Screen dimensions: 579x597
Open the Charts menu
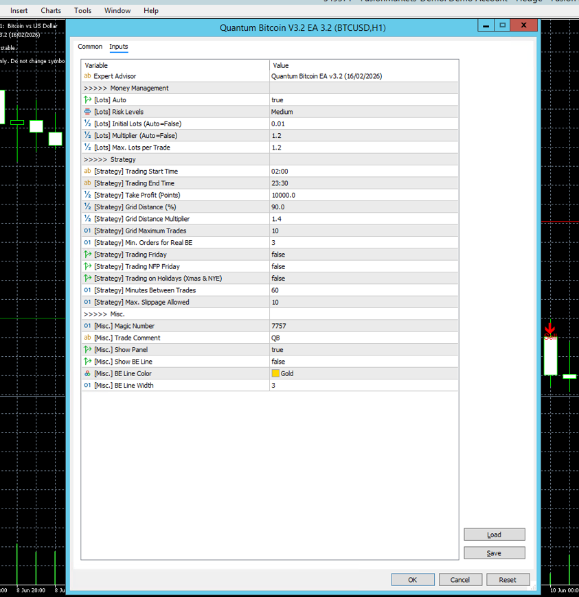(x=51, y=11)
